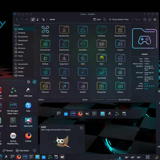The height and width of the screenshot is (160, 160).
Task: Click Restart in launcher footer
Action: [x=8, y=150]
